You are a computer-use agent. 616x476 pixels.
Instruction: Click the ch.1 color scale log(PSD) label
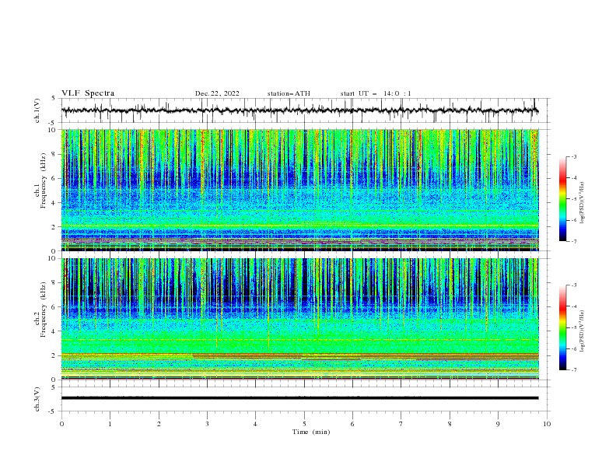(x=583, y=203)
